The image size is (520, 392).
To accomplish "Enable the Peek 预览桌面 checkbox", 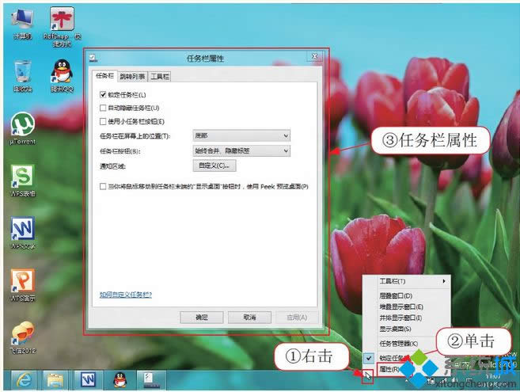I will point(103,187).
